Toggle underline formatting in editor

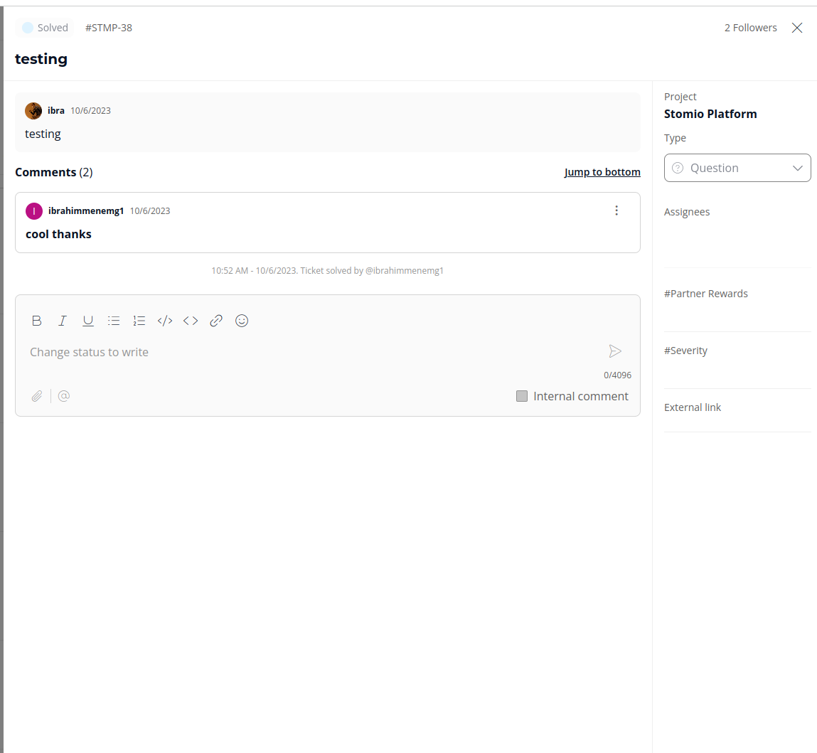(88, 321)
